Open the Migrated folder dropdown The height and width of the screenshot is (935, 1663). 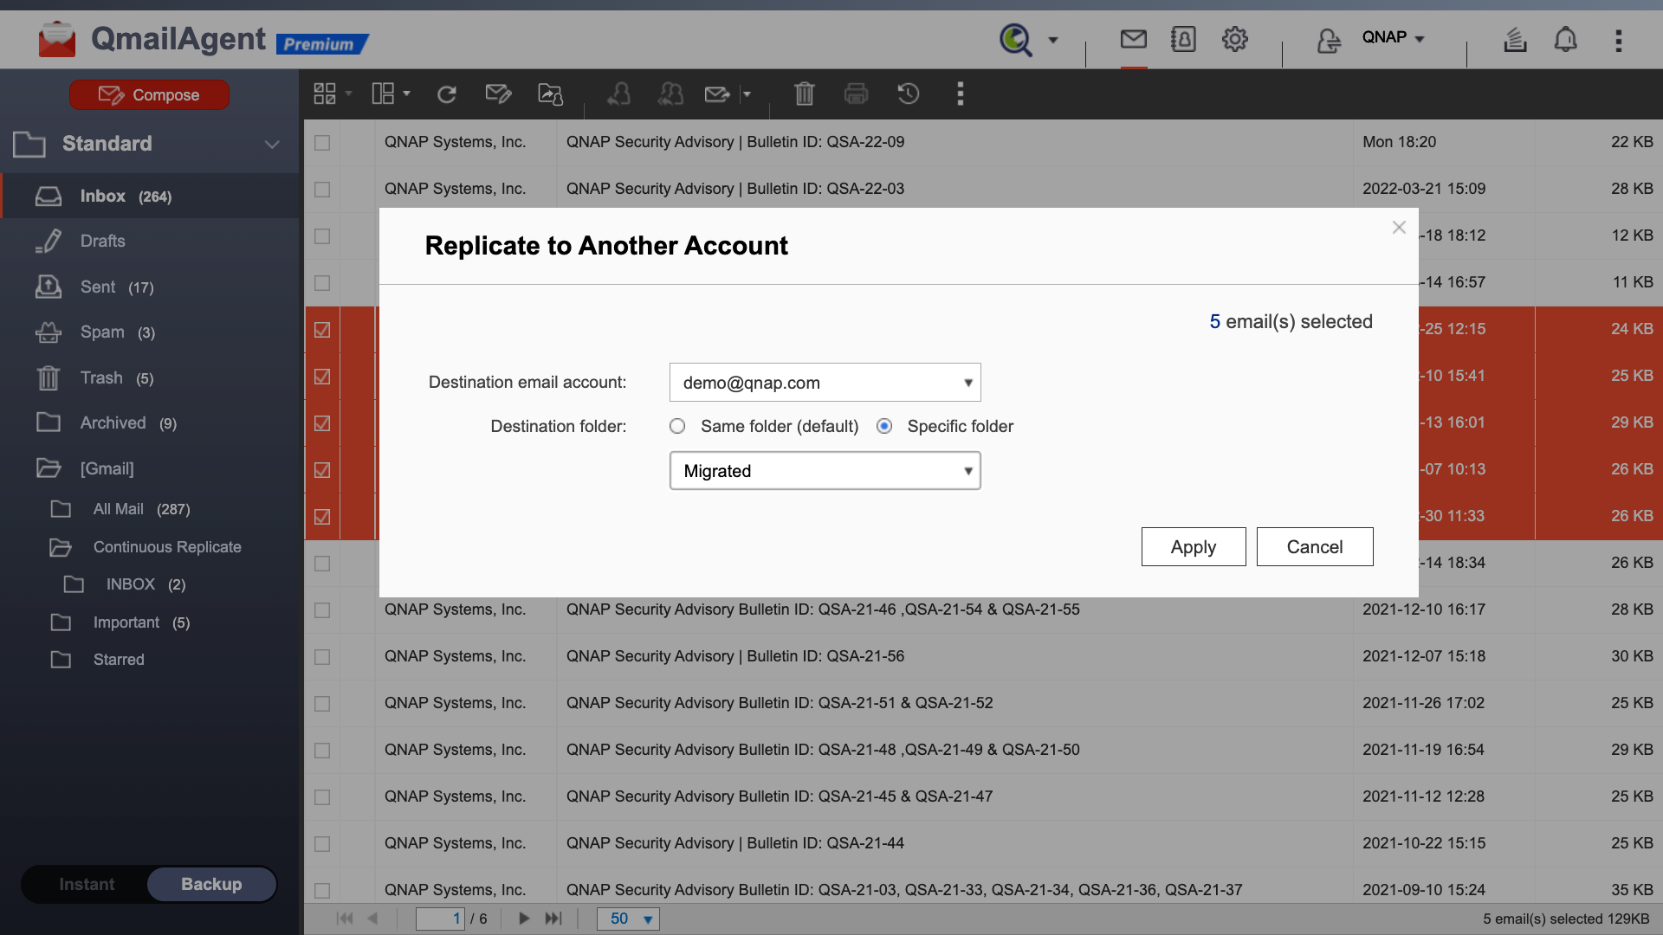point(825,471)
